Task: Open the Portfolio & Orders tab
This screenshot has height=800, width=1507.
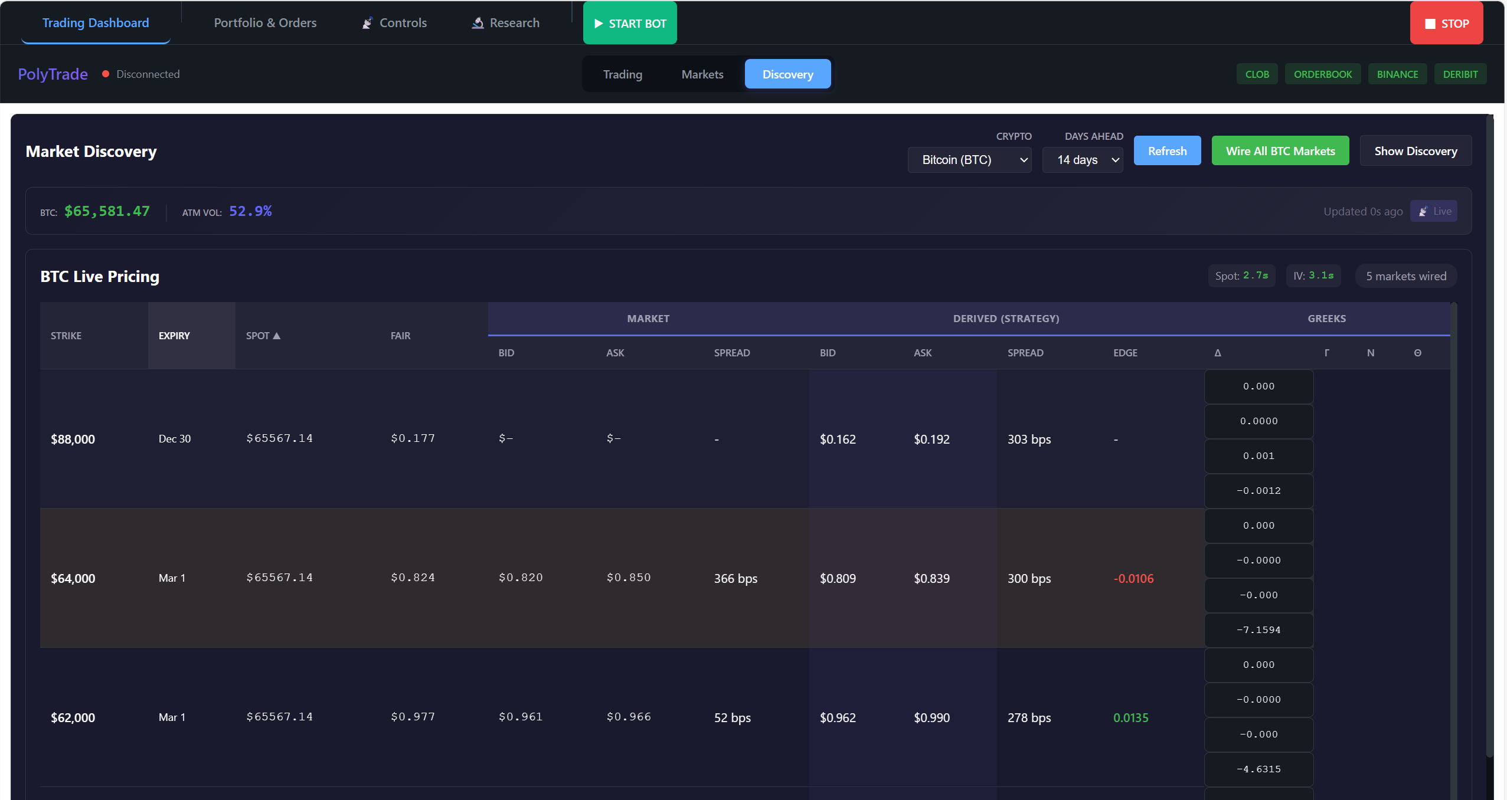Action: click(x=265, y=22)
